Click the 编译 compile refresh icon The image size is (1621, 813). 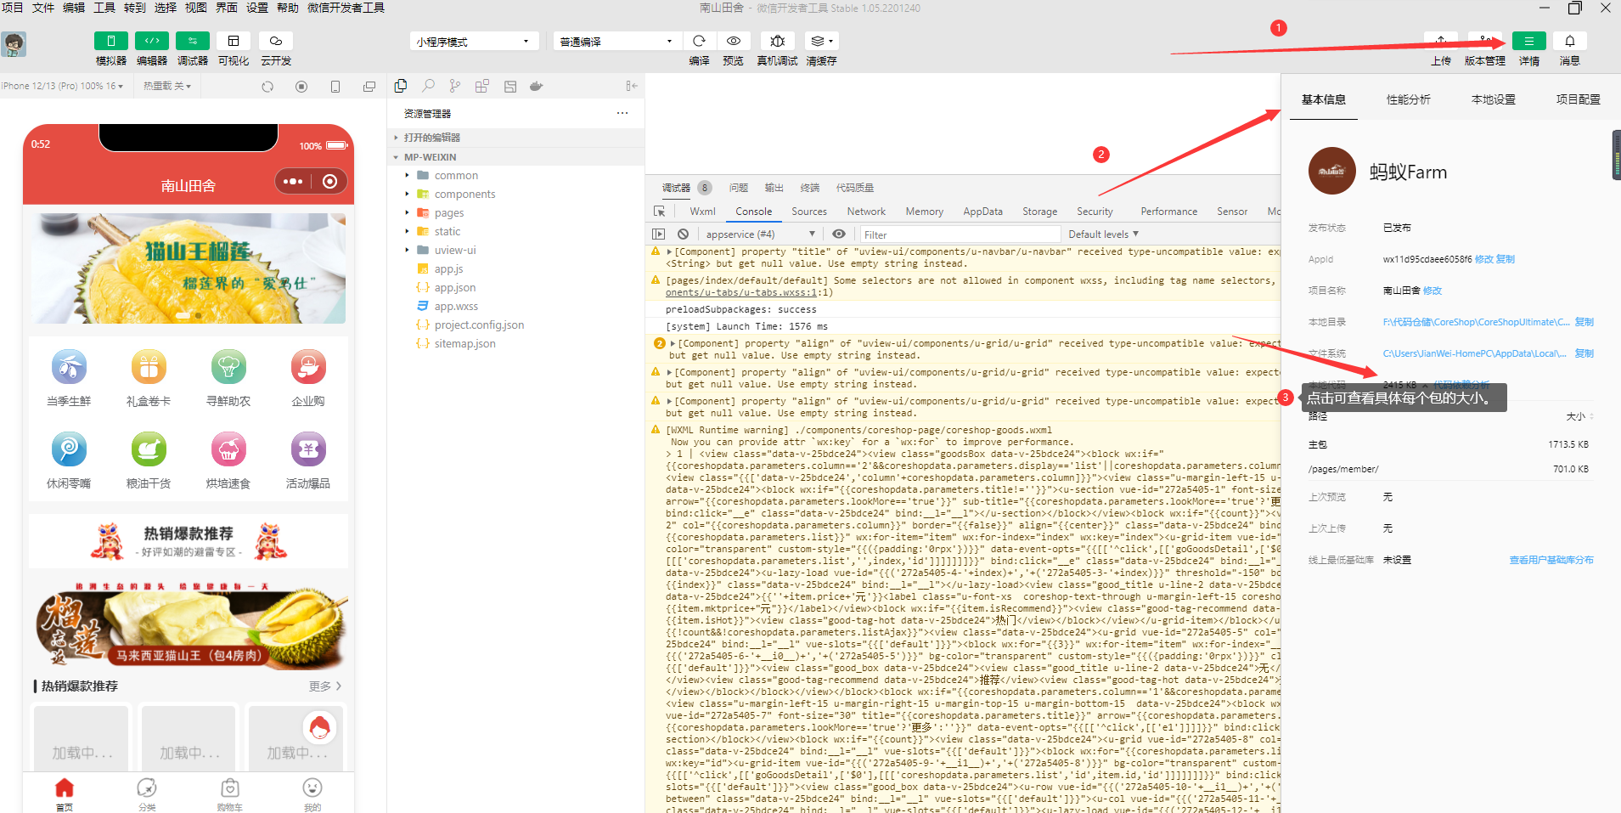coord(699,41)
